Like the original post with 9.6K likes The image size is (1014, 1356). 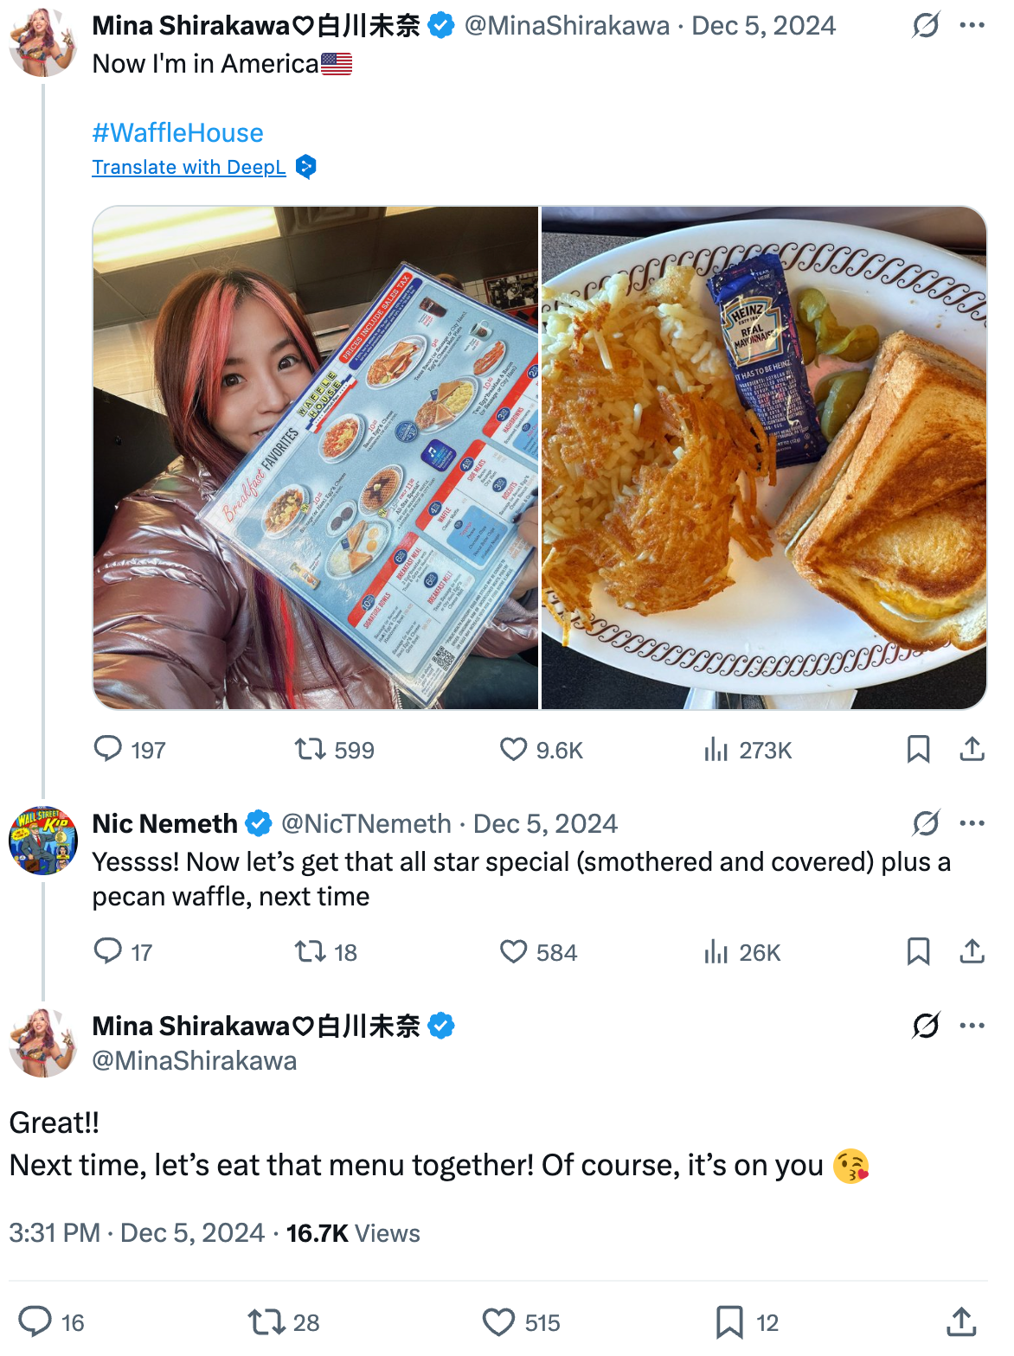tap(513, 749)
